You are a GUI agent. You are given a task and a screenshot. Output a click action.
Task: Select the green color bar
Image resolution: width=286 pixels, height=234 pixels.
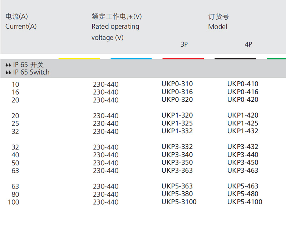point(277,58)
